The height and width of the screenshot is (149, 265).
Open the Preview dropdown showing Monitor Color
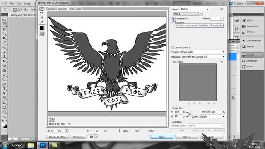pyautogui.click(x=202, y=52)
